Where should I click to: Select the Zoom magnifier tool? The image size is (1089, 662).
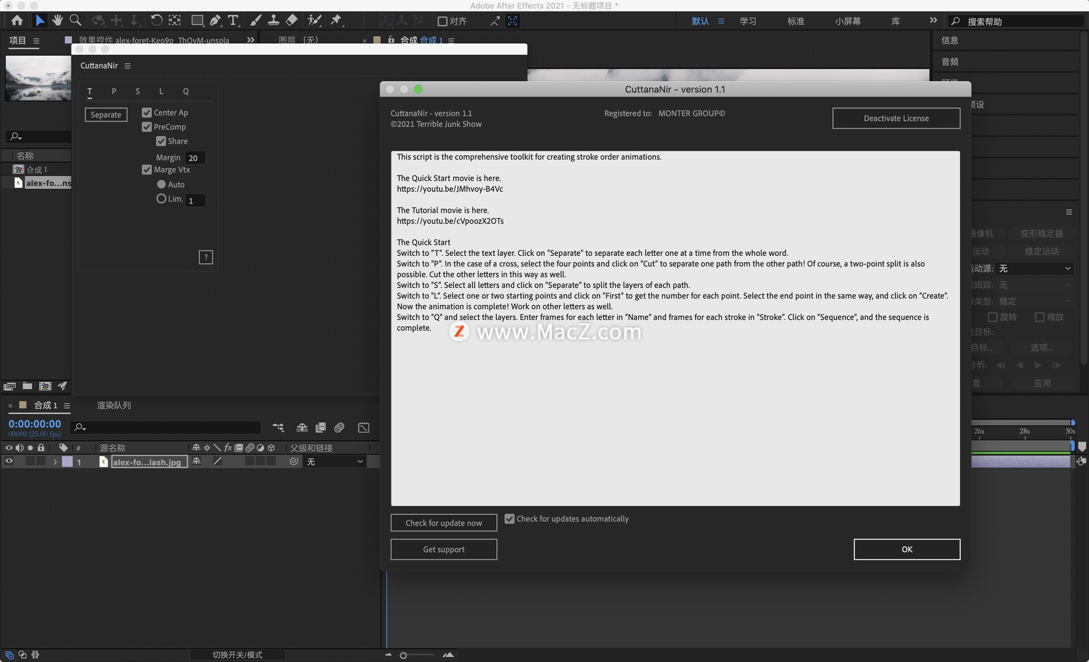tap(75, 21)
